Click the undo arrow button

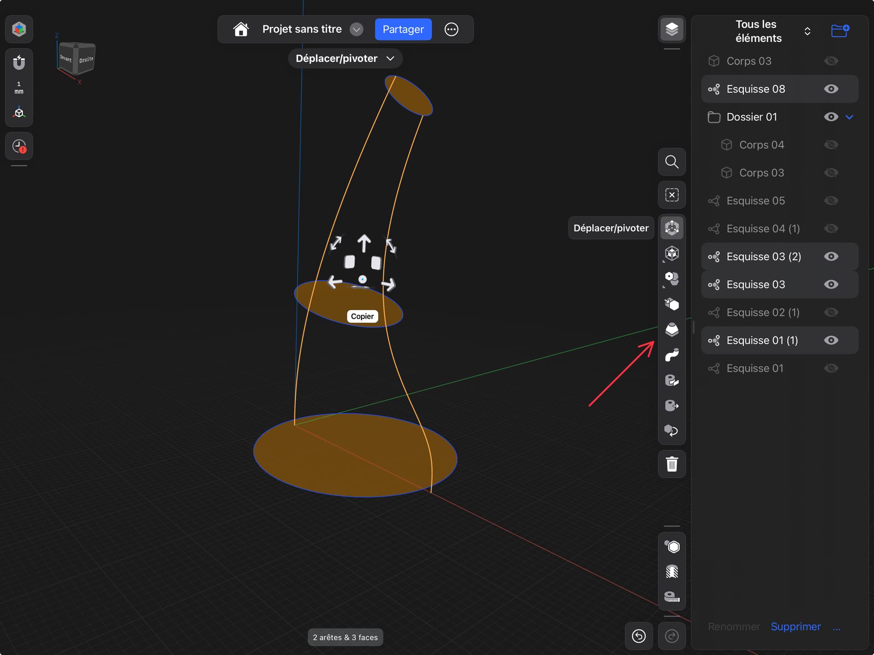[x=639, y=636]
